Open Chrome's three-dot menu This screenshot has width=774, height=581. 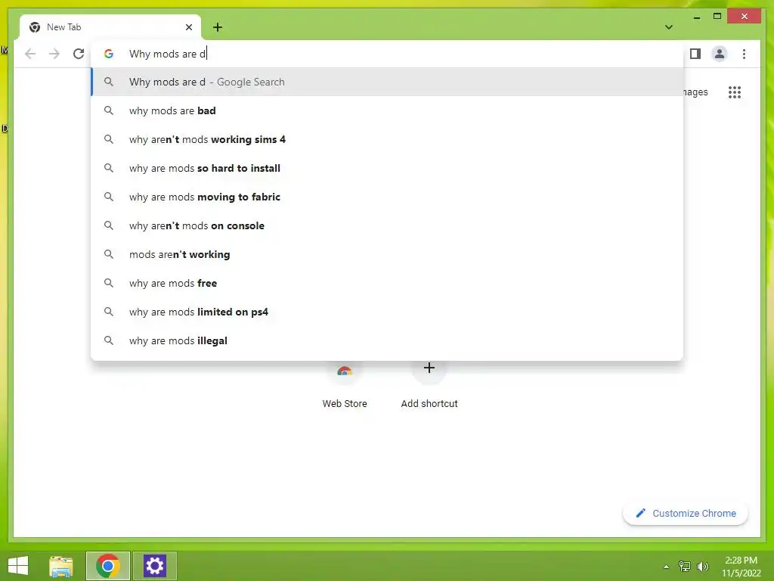pos(744,54)
